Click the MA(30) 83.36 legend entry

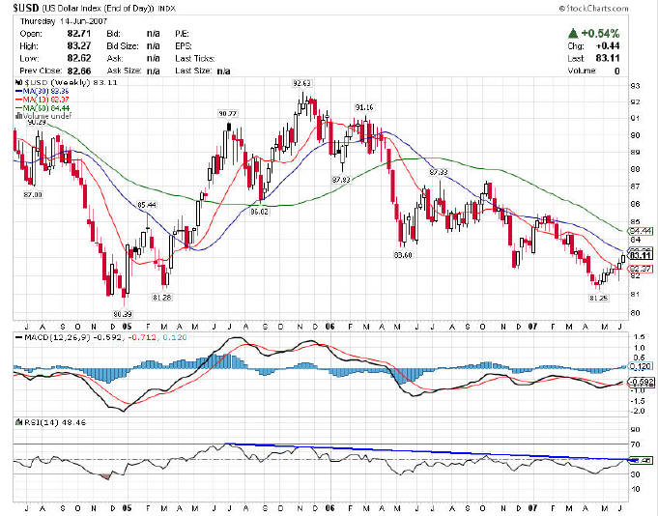[45, 91]
